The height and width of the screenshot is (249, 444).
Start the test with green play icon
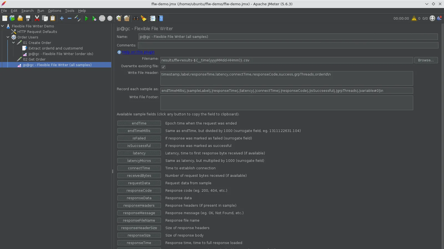tap(86, 18)
